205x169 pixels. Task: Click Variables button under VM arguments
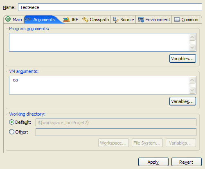click(182, 101)
